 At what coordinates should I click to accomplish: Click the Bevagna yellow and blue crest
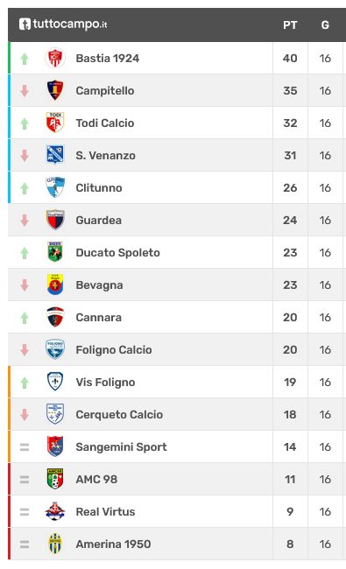point(55,284)
